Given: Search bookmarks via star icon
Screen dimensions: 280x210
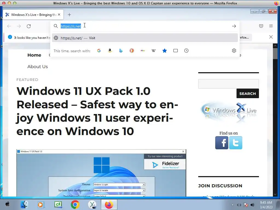Looking at the screenshot, I should click(164, 51).
